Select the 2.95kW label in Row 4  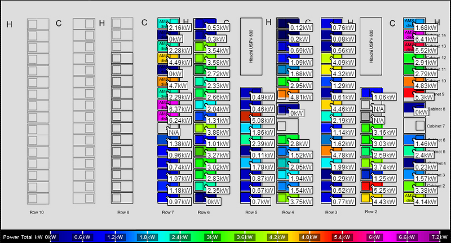[x=301, y=86]
